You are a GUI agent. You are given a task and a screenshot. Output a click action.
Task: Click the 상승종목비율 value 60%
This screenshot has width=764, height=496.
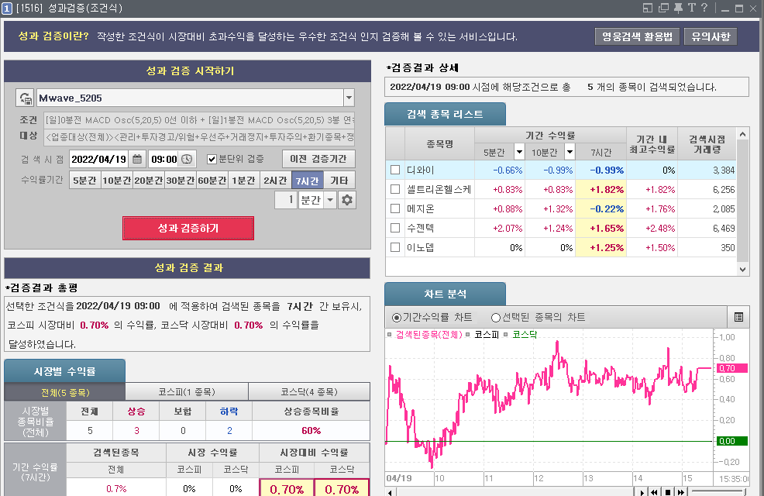[x=311, y=431]
